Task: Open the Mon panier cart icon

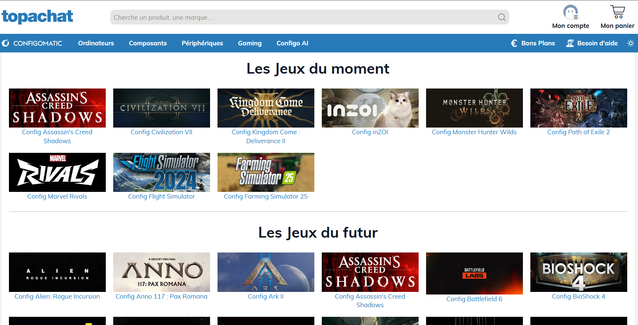Action: (618, 12)
